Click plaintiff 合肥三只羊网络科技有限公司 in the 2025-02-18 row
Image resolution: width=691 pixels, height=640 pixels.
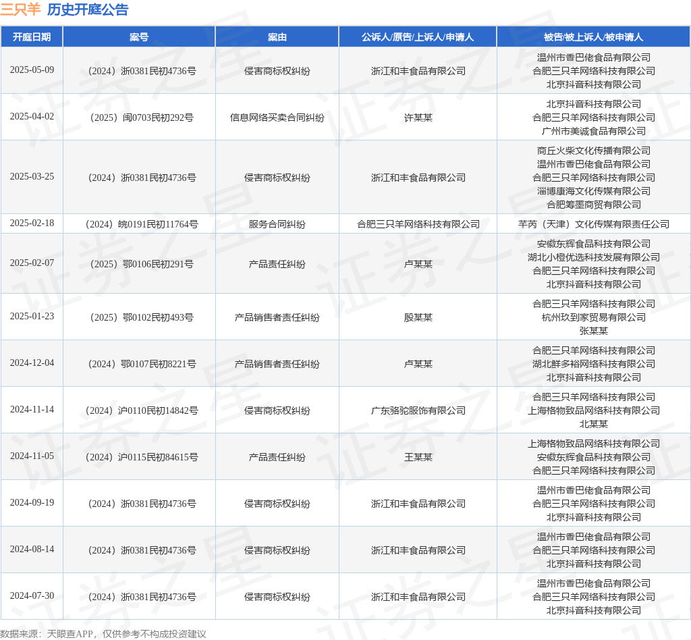418,224
